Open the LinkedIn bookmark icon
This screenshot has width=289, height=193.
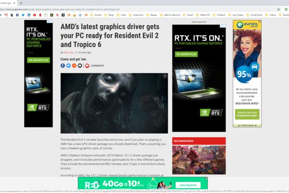[x=29, y=15]
